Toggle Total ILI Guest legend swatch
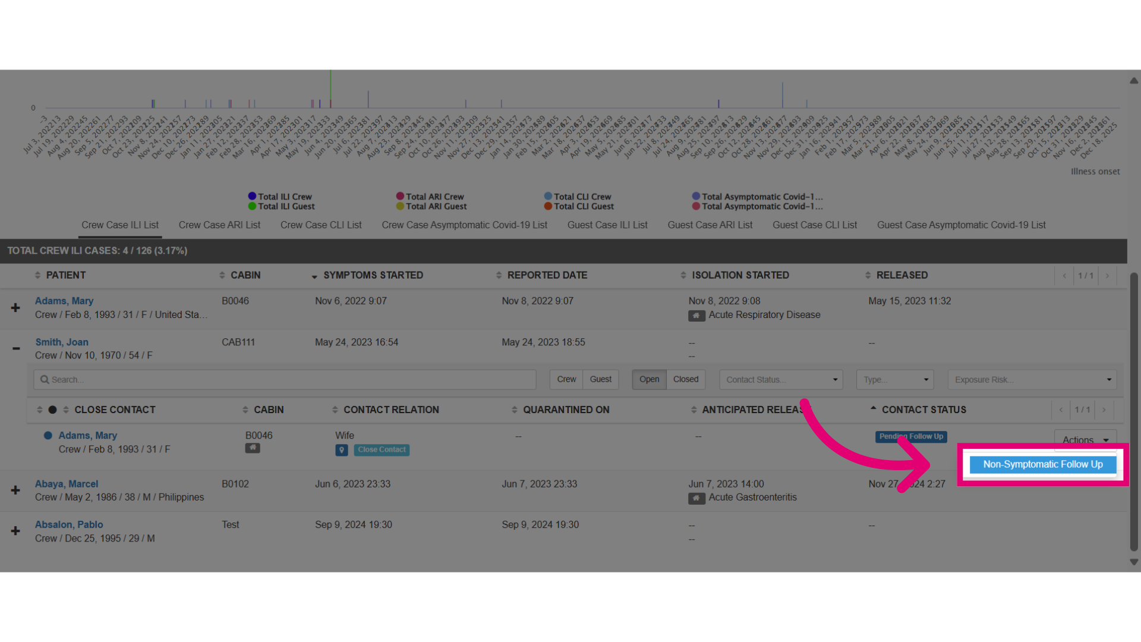This screenshot has height=642, width=1141. click(x=252, y=206)
